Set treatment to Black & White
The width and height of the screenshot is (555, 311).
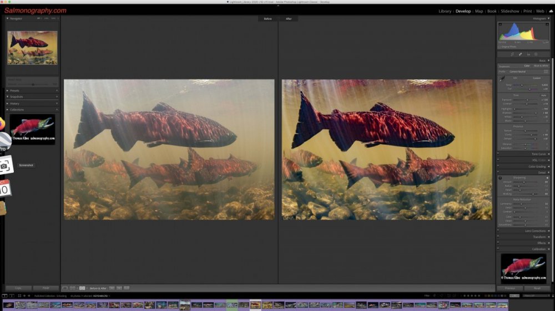pos(541,66)
